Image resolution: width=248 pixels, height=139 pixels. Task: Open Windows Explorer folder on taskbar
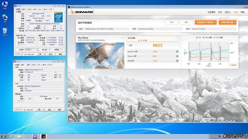coord(19,136)
